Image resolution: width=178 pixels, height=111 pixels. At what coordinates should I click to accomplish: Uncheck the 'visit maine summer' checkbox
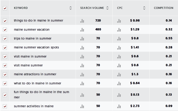(5, 65)
